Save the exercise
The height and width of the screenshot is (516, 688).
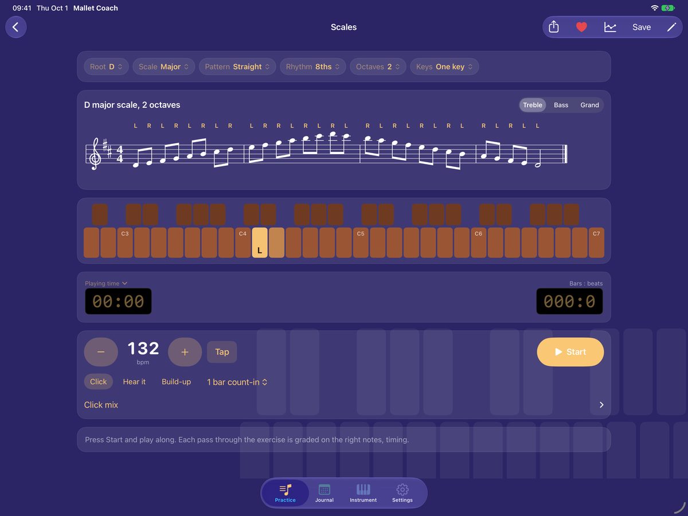tap(642, 27)
